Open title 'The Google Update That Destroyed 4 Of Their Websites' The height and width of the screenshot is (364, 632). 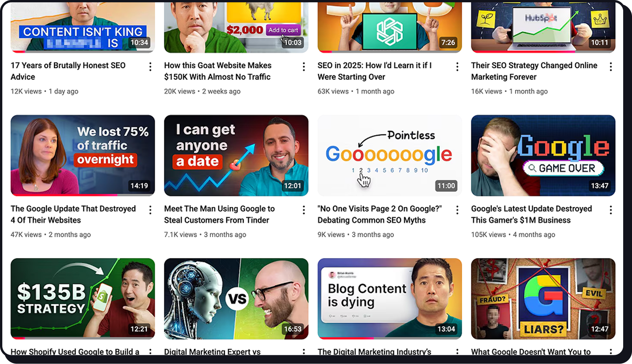pos(73,214)
